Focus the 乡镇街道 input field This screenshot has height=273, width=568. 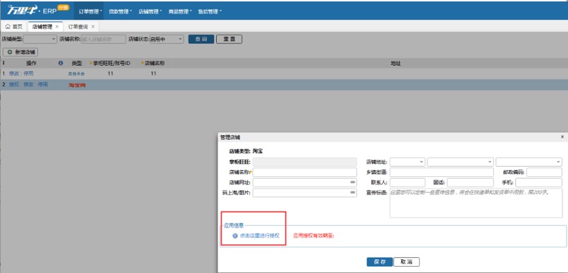click(441, 172)
